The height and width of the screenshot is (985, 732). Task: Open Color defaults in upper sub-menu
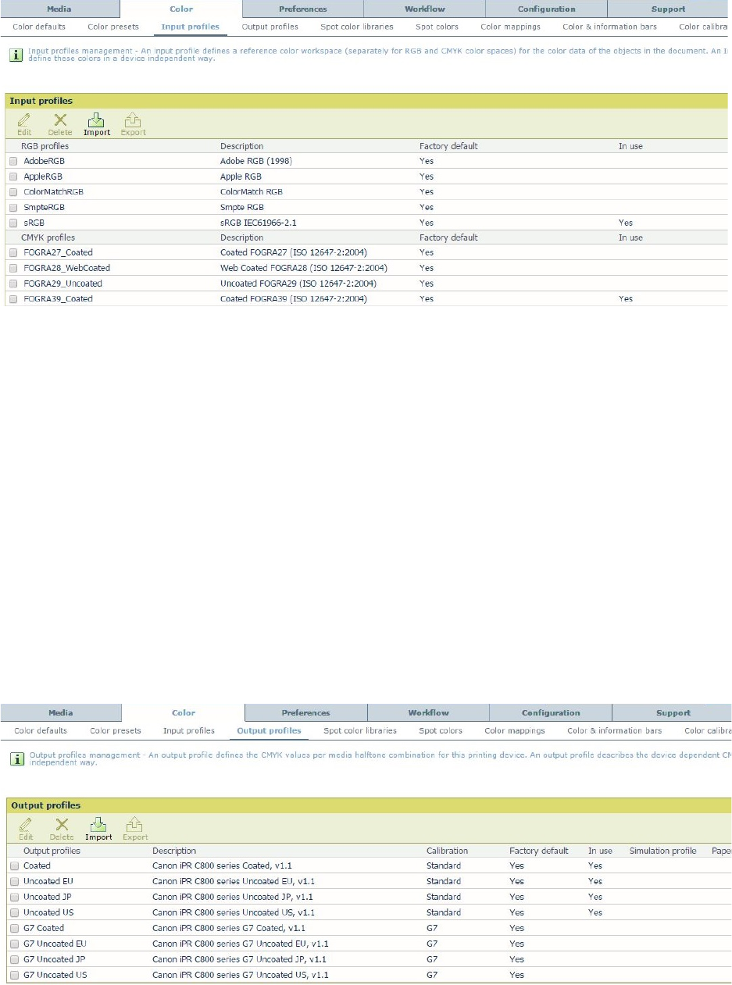click(39, 27)
